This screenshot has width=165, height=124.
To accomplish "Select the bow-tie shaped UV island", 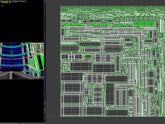I will click(71, 57).
